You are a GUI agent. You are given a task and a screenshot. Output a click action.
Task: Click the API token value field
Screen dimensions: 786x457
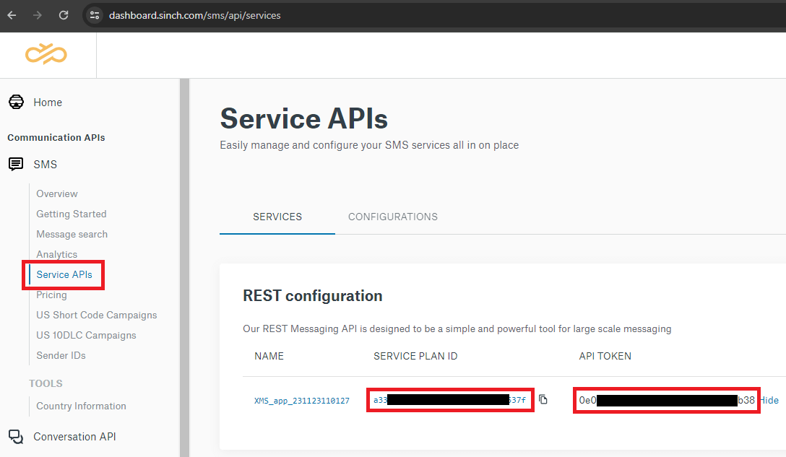click(666, 400)
